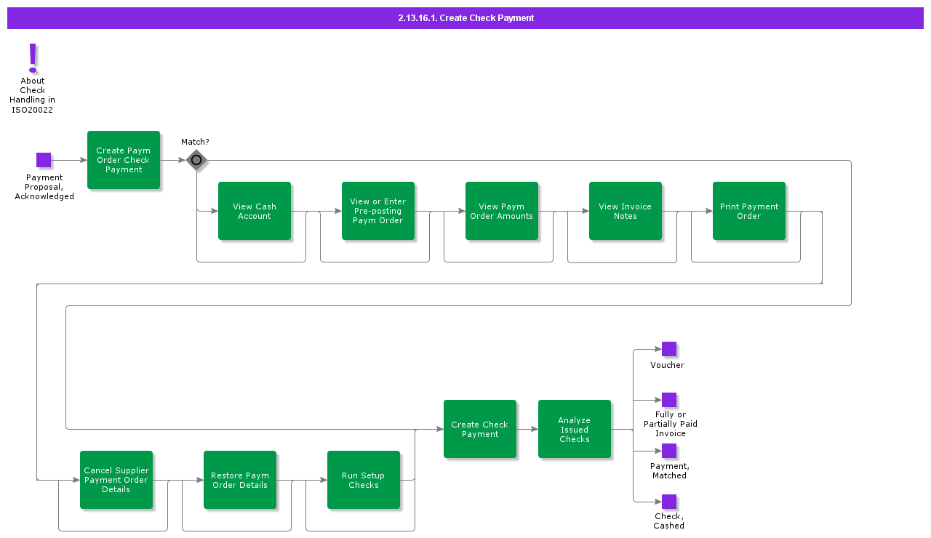Click the Payment, Matched purple square
931x538 pixels.
click(x=669, y=451)
